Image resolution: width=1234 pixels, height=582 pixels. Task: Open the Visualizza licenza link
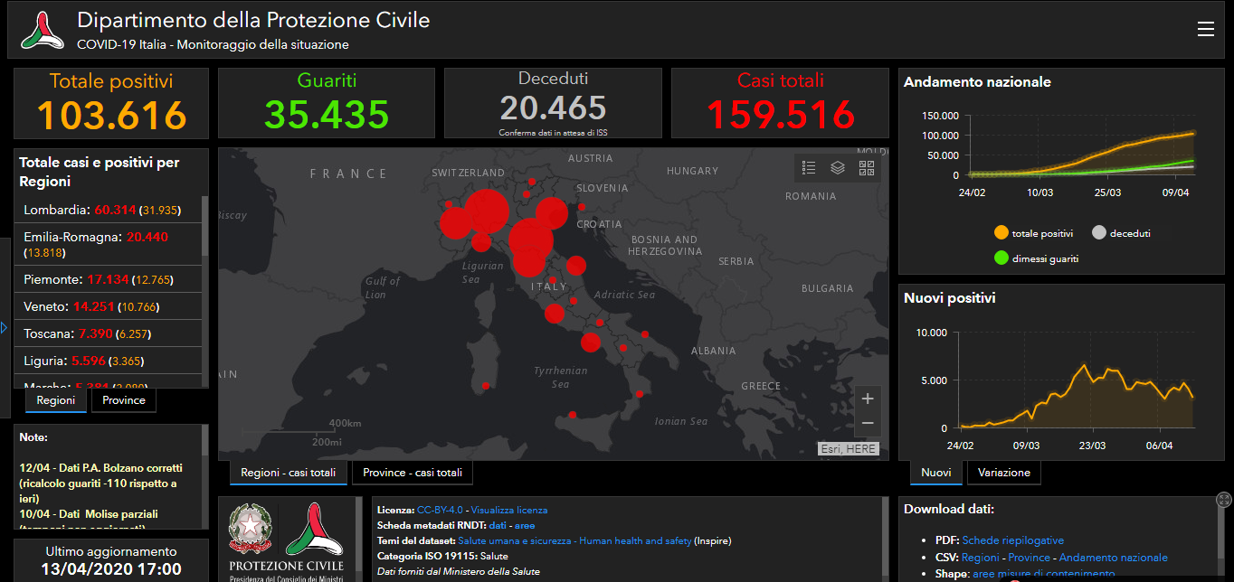tap(509, 510)
